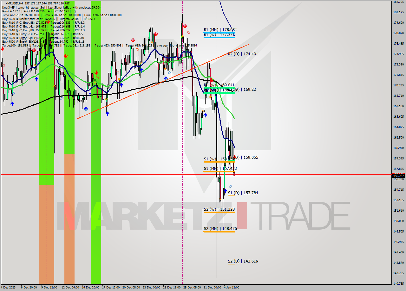The width and height of the screenshot is (406, 291).
Task: Click 142.295 on the price axis
Action: [x=398, y=273]
